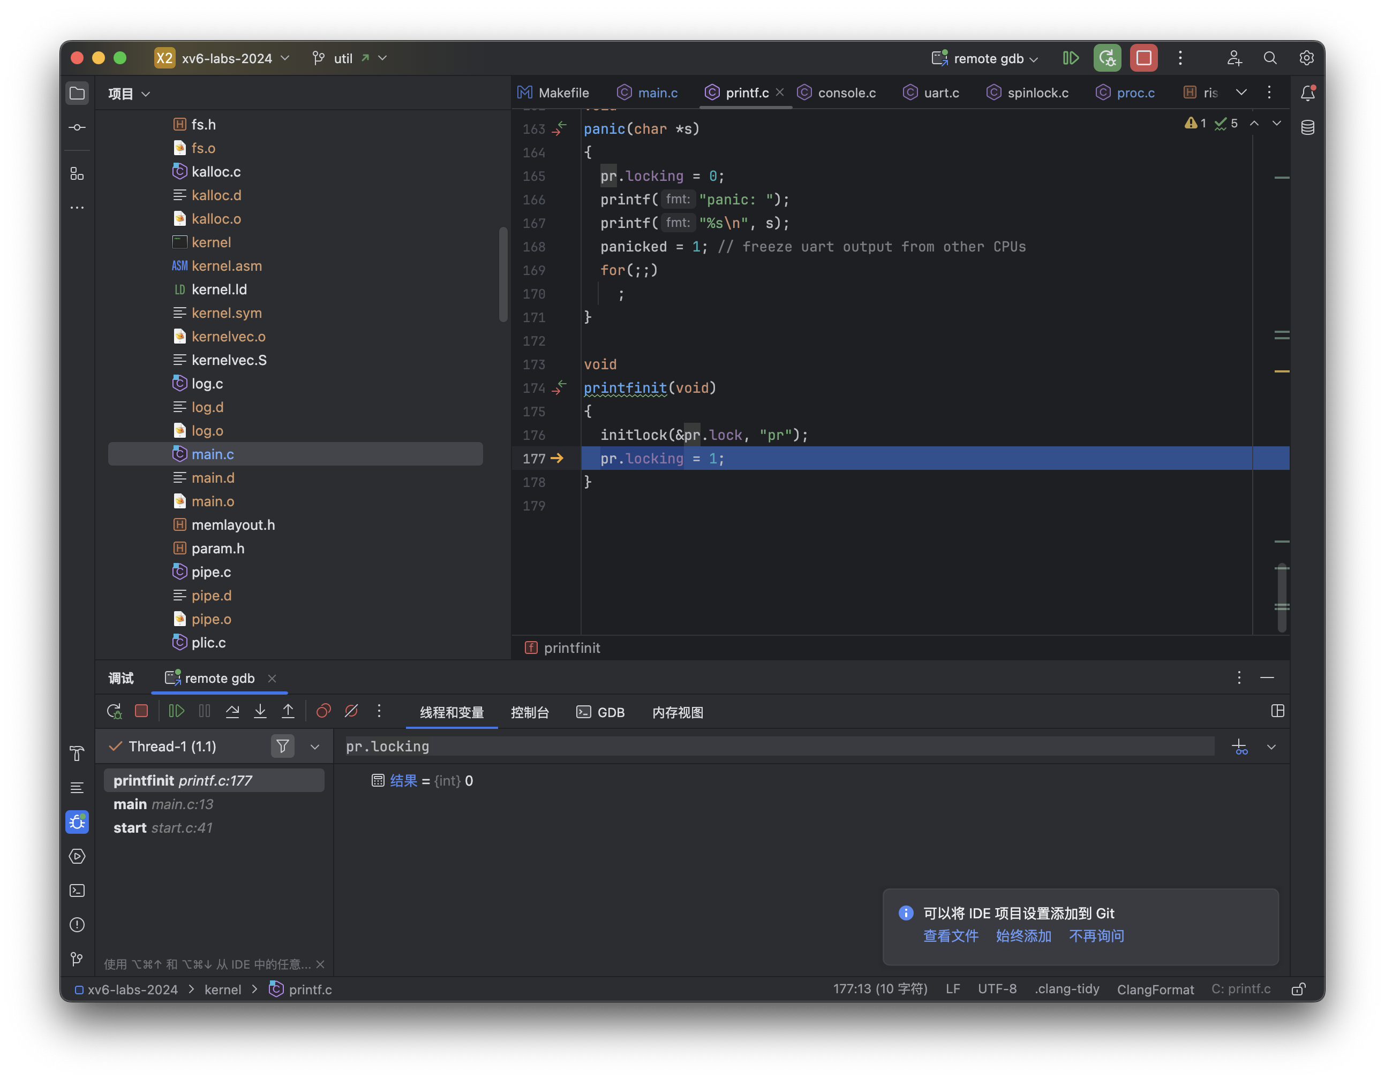Viewport: 1385px width, 1081px height.
Task: Minimize the debug tool window panel
Action: (1267, 678)
